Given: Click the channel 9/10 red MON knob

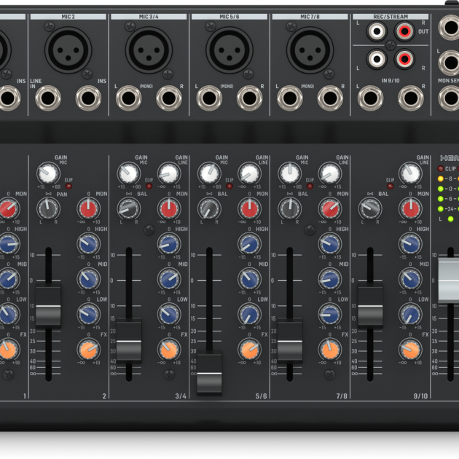Looking at the screenshot, I should (410, 208).
